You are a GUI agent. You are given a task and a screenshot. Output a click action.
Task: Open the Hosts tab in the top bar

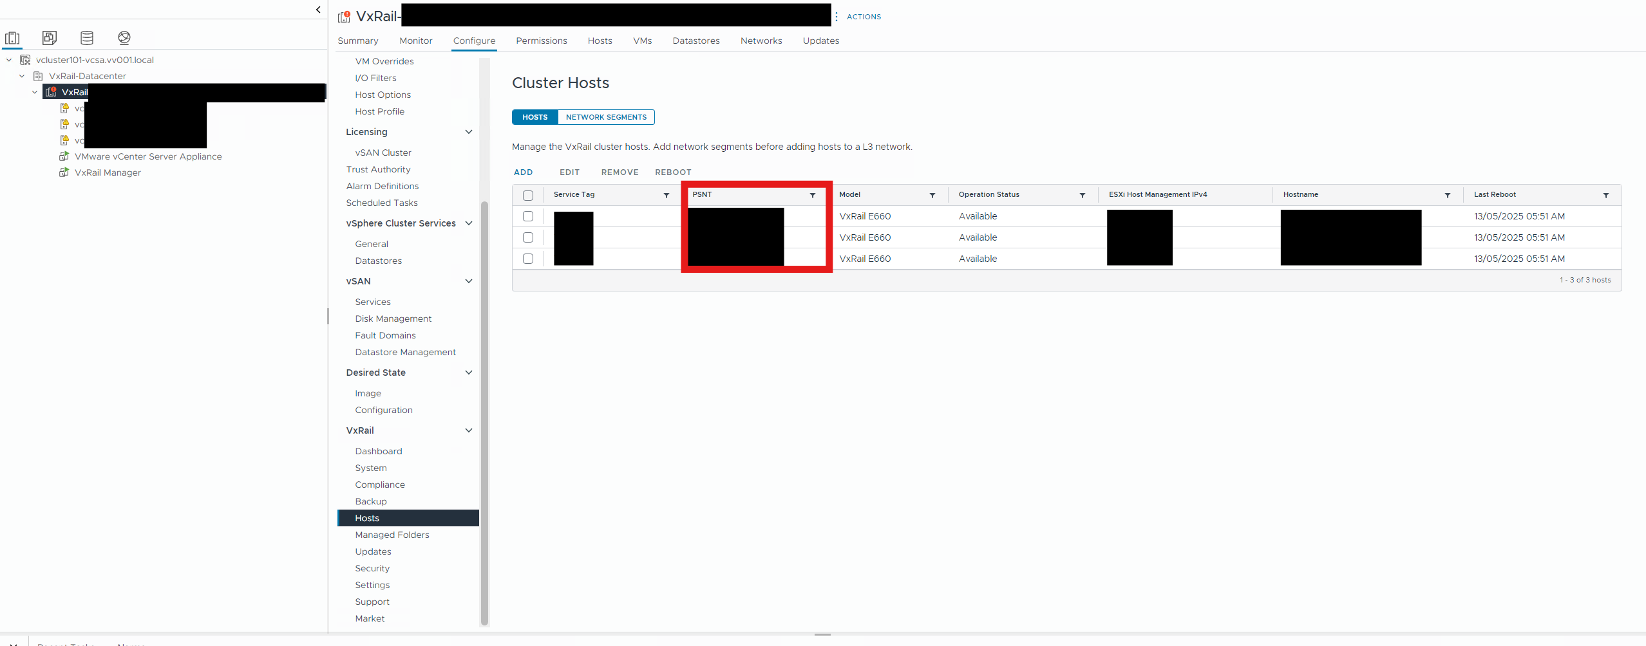(x=600, y=41)
